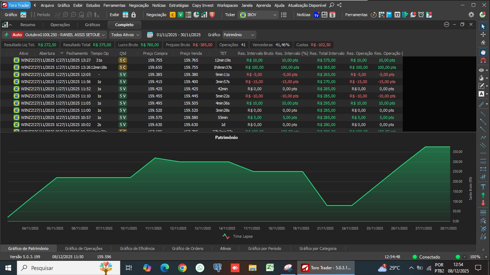Click the green V sell button in Negociação
Screen dimensions: 490x275
tap(180, 15)
